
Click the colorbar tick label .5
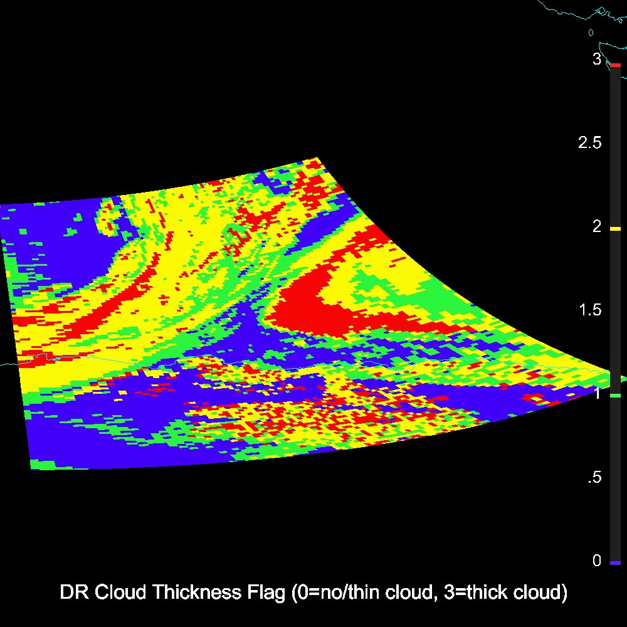click(594, 478)
